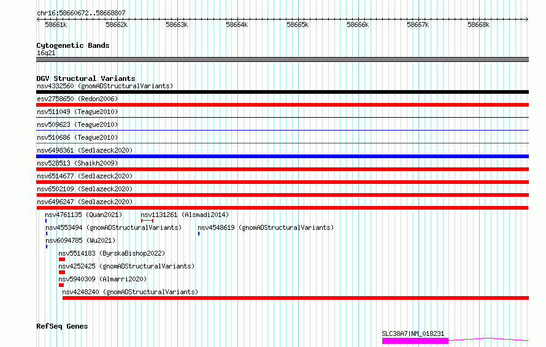
Task: Open the Cytogenetic Bands track title
Action: [x=73, y=45]
